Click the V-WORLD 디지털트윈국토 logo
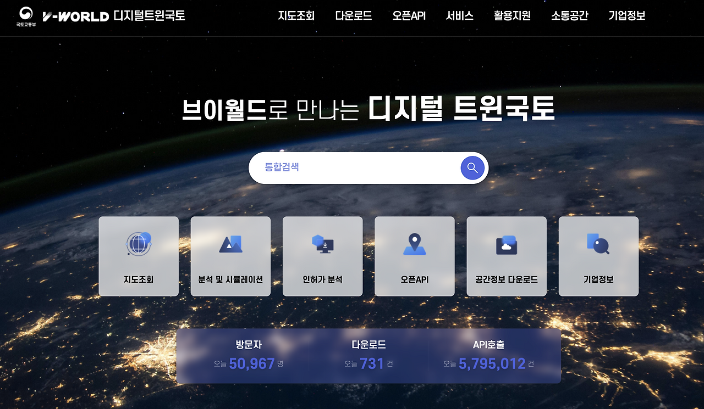The width and height of the screenshot is (704, 409). click(x=113, y=16)
